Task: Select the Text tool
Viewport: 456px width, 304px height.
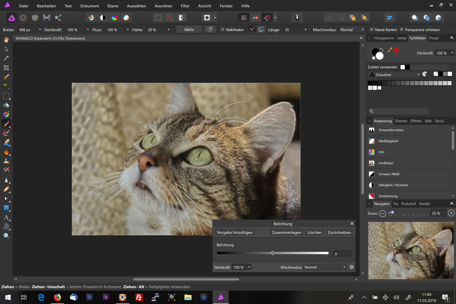Action: tap(6, 217)
